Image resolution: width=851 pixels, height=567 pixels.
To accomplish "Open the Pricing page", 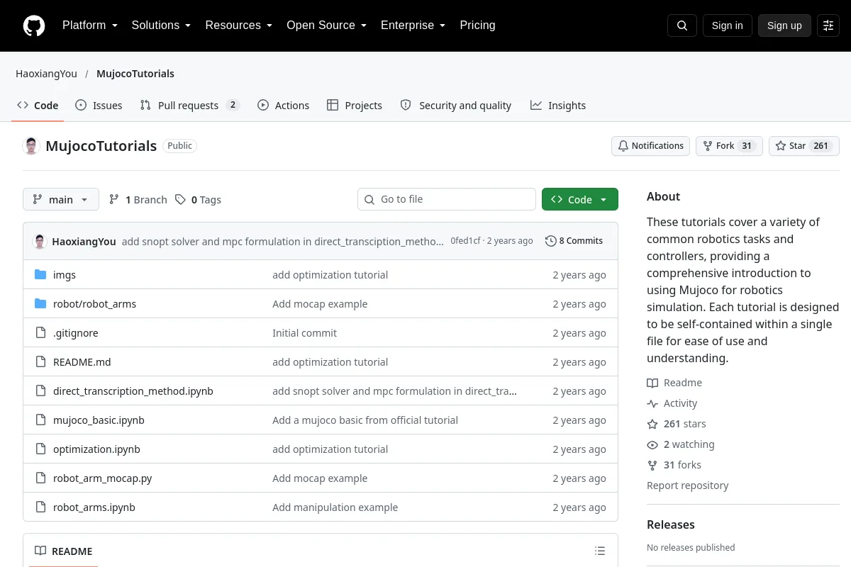I will coord(478,26).
